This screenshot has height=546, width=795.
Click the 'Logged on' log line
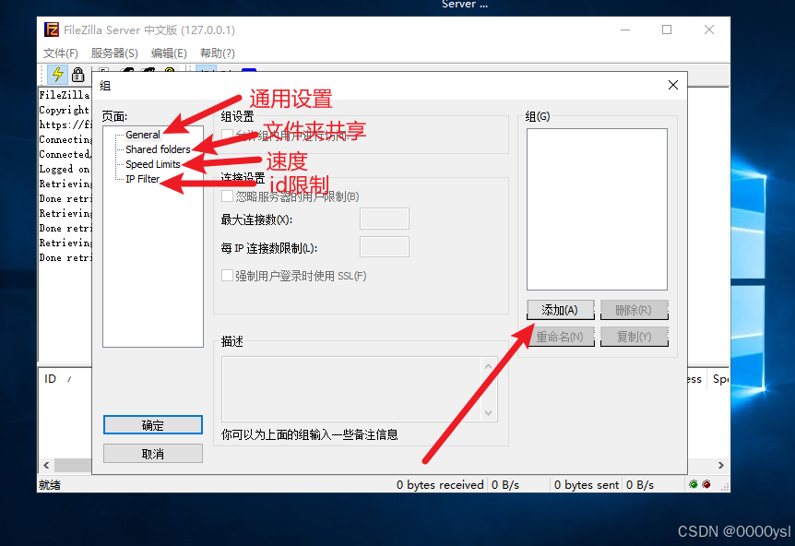pyautogui.click(x=65, y=169)
